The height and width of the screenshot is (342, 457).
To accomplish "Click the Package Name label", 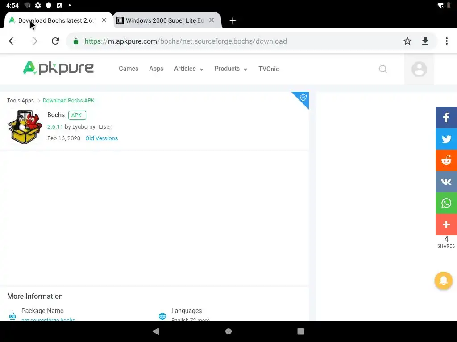I will tap(42, 311).
